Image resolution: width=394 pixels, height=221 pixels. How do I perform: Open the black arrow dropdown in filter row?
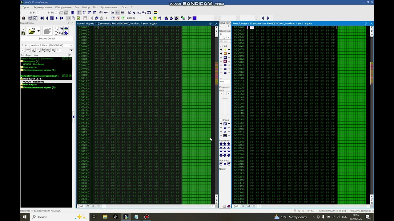[x=71, y=50]
